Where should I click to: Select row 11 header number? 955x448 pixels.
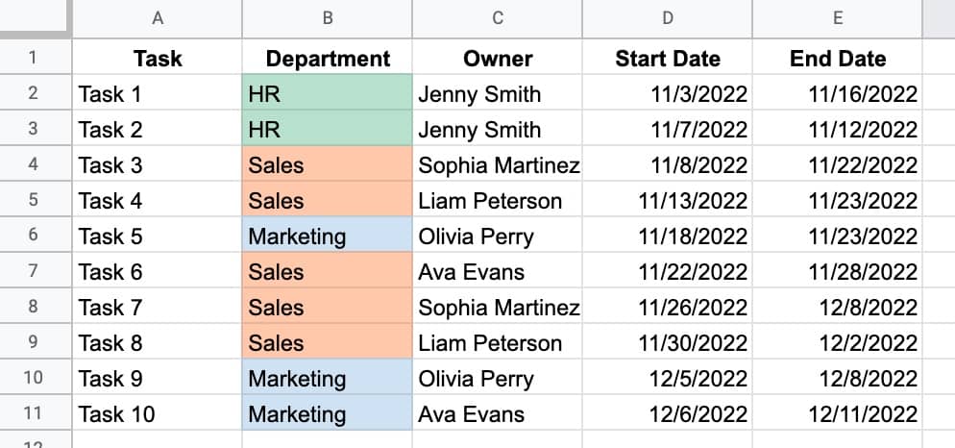click(34, 414)
